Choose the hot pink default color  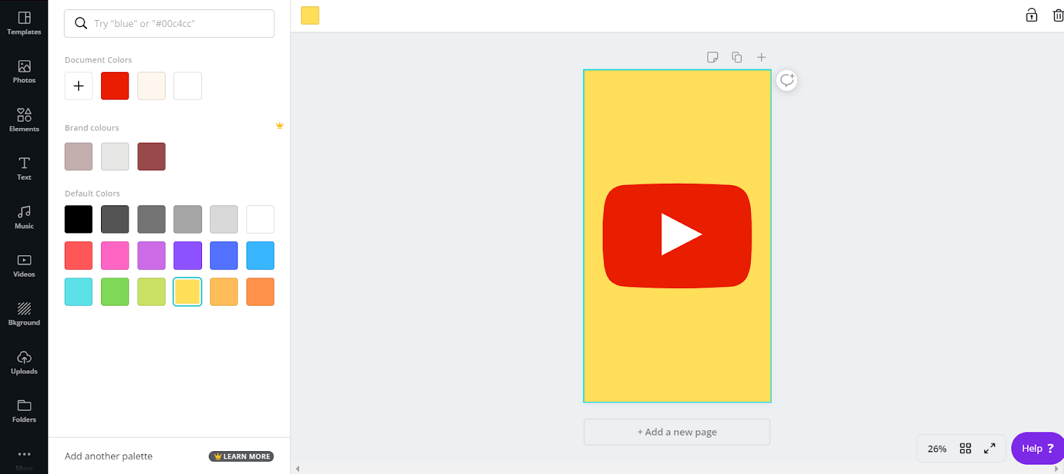[x=115, y=256]
